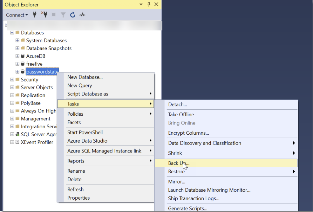This screenshot has height=212, width=313.
Task: Click the Replication folder icon
Action: (x=17, y=95)
